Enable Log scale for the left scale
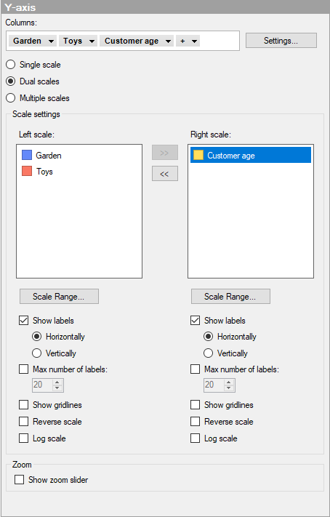Image resolution: width=330 pixels, height=517 pixels. pos(24,438)
